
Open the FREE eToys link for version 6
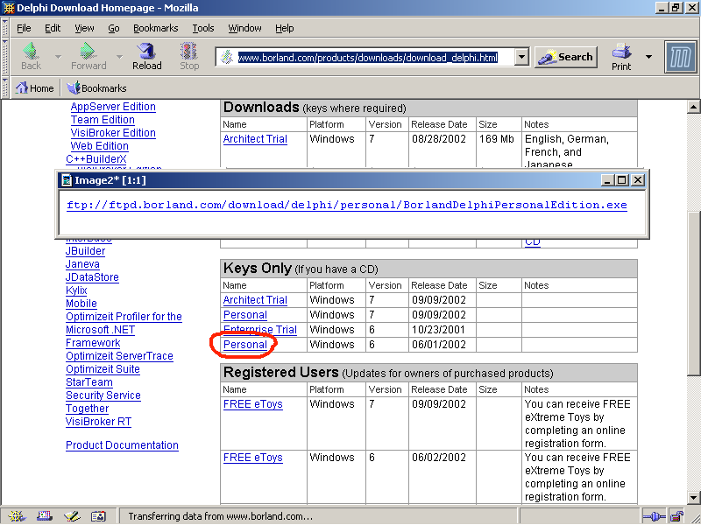pyautogui.click(x=253, y=458)
